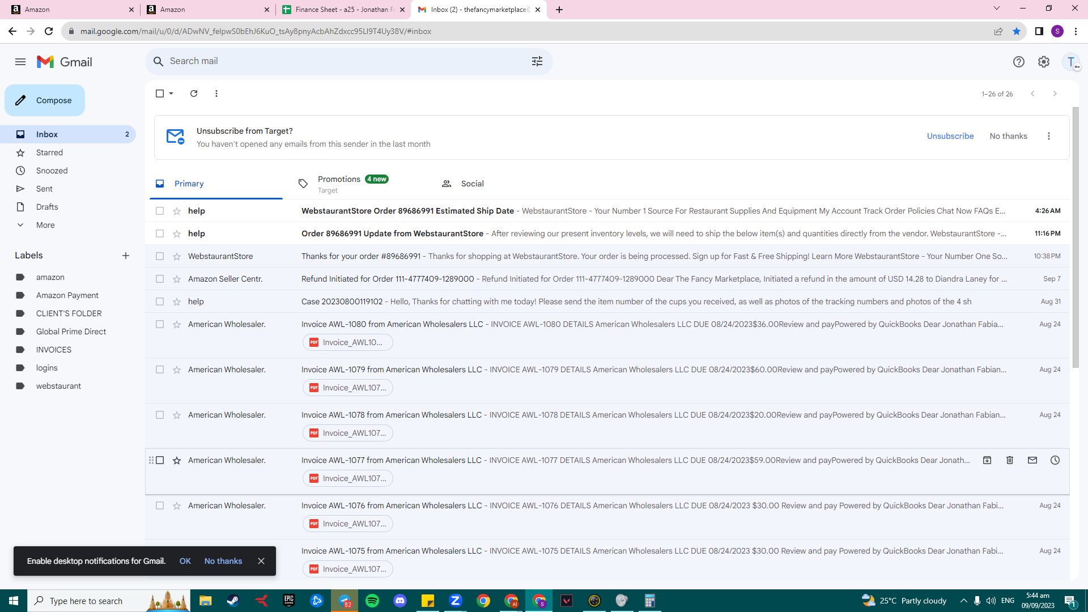Star the Case 2023080119102 email
Screen dimensions: 1088x612
click(x=177, y=301)
